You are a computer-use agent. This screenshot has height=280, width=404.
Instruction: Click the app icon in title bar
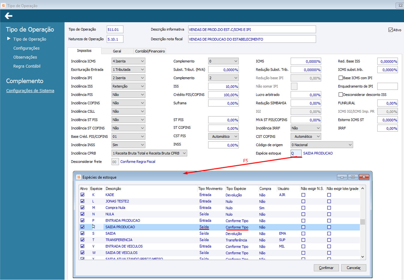point(3,5)
